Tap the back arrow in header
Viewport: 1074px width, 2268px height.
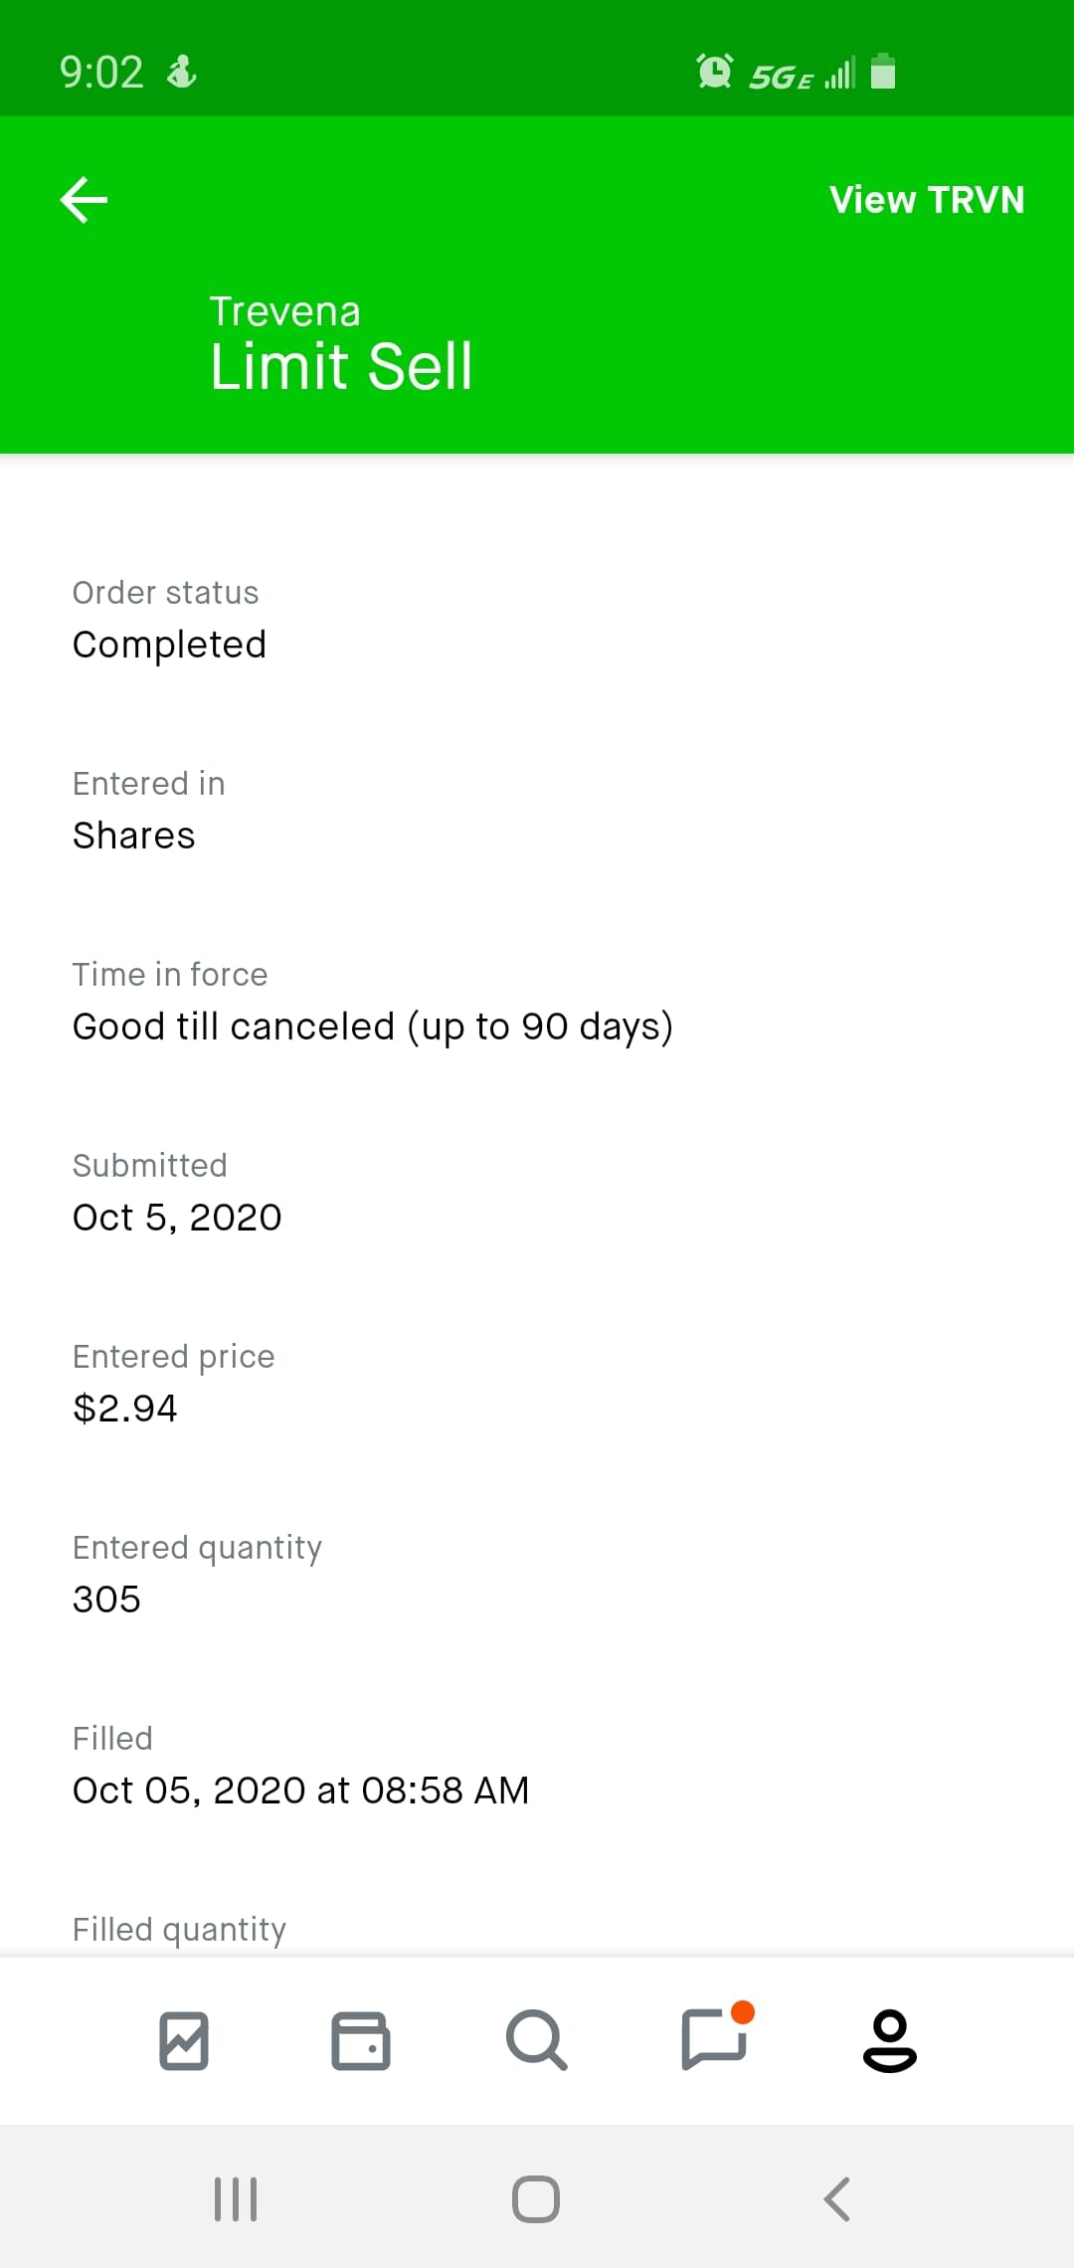tap(85, 200)
